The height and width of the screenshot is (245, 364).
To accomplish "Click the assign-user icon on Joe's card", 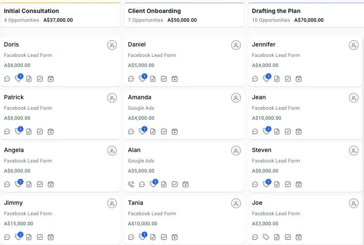I will (354, 204).
